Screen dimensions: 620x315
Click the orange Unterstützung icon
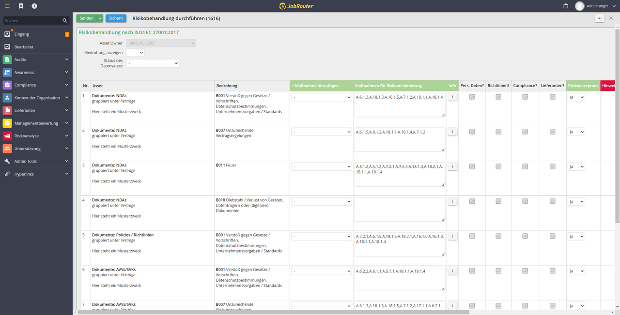pyautogui.click(x=7, y=149)
